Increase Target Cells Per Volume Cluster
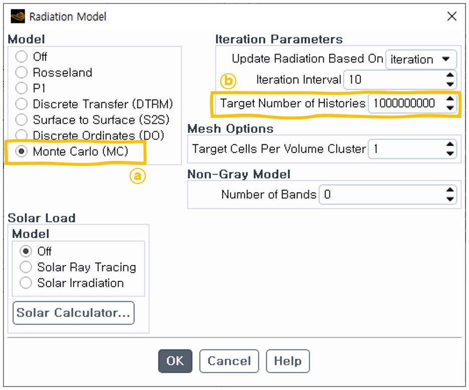 (450, 144)
